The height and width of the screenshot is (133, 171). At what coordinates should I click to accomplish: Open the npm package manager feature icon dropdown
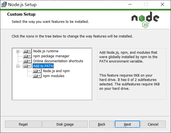[x=27, y=56]
